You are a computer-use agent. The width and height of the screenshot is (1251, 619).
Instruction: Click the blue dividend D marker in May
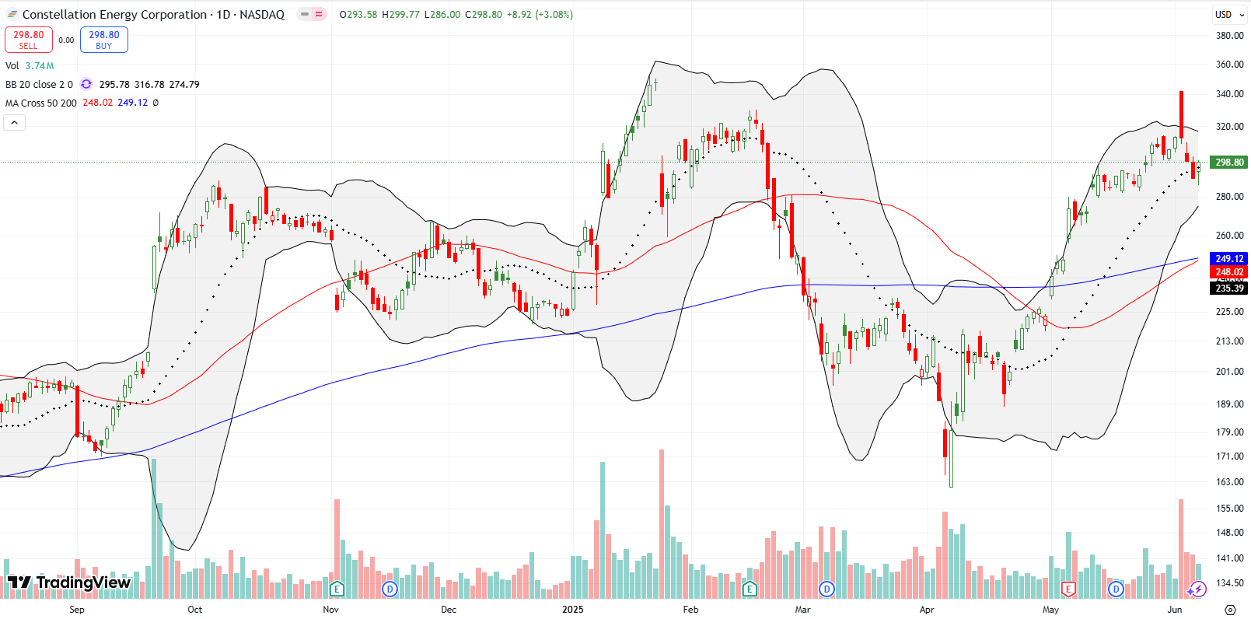1116,589
